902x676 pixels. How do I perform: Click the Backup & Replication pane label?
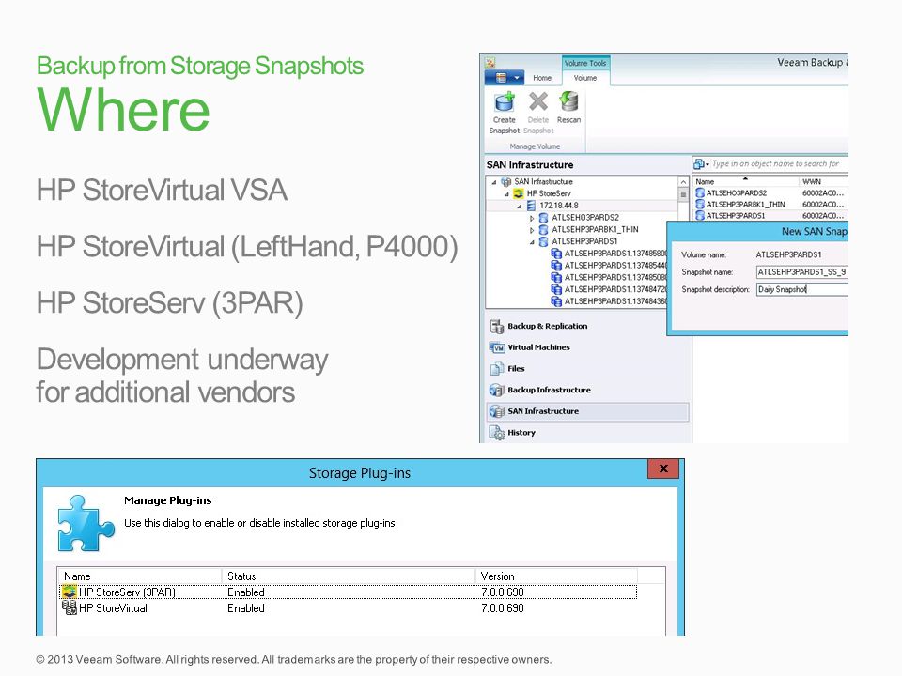point(548,326)
